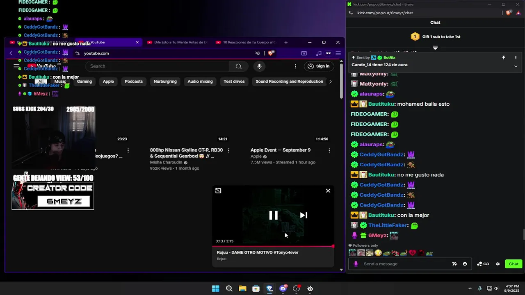
Task: Open taskbar Search magnifier
Action: 229,288
